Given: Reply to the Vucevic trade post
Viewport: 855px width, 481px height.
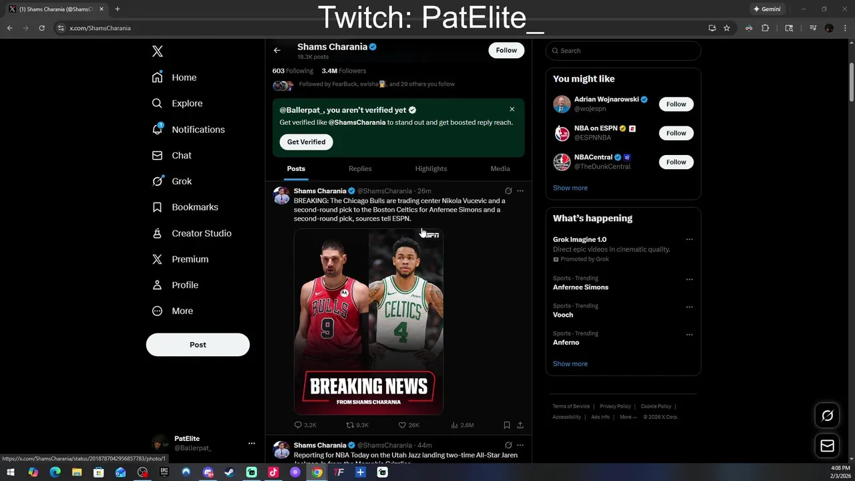Looking at the screenshot, I should [305, 425].
